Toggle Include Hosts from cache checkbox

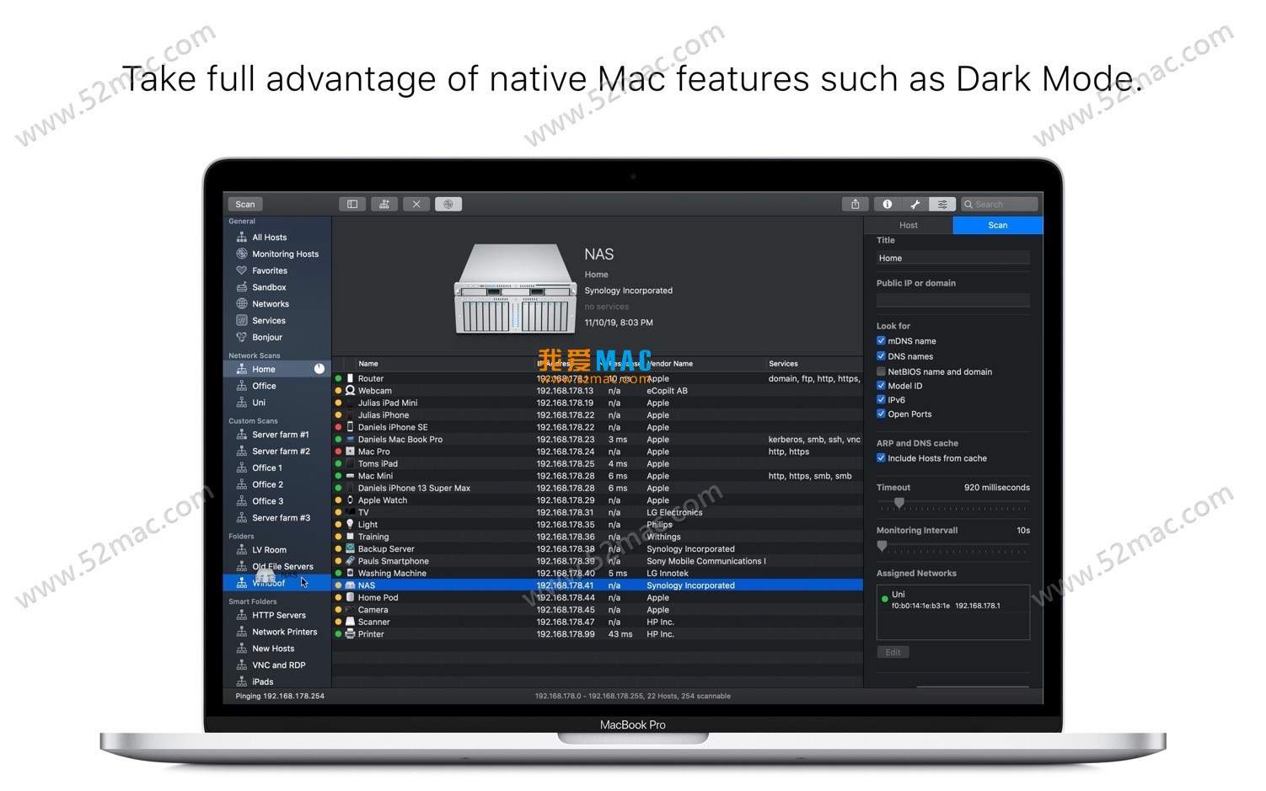(x=881, y=458)
